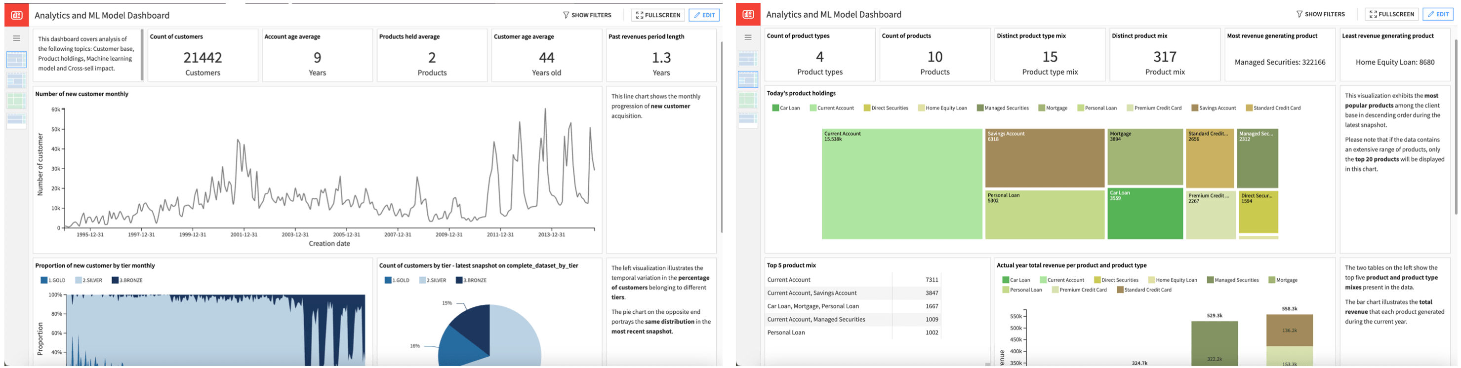The height and width of the screenshot is (368, 1461).
Task: Click Standard Credit Card legend in product holdings
Action: [x=1273, y=108]
